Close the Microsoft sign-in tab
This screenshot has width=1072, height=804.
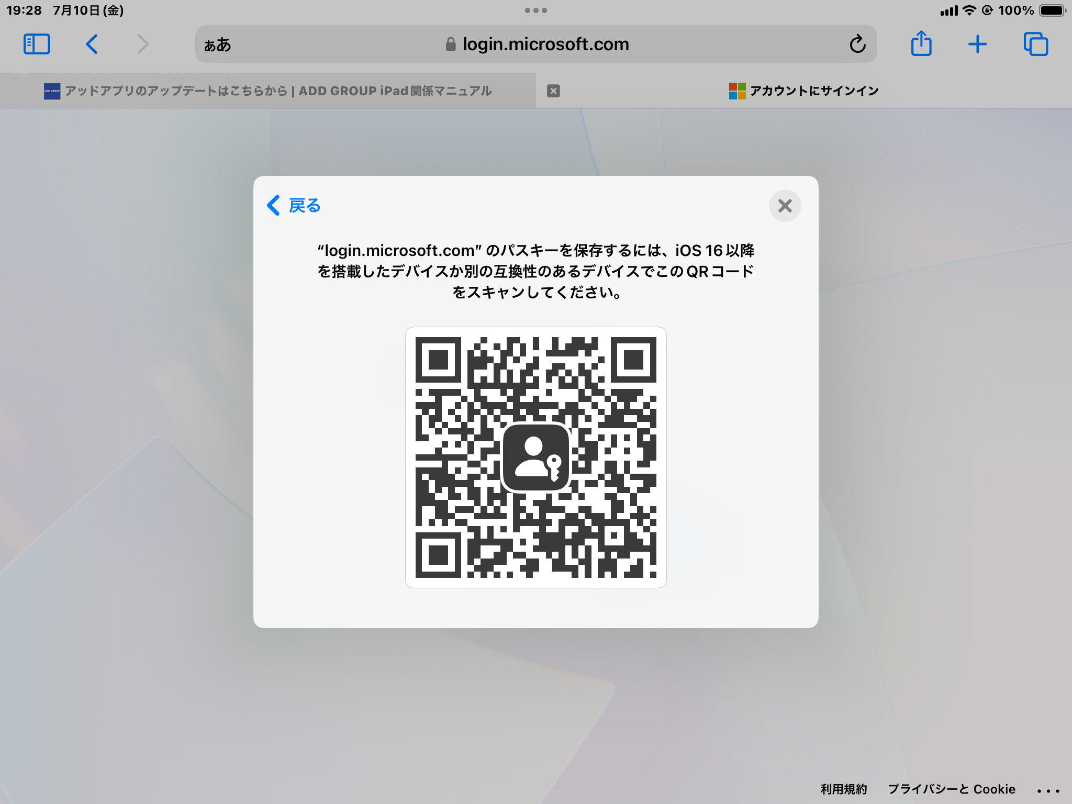click(553, 91)
